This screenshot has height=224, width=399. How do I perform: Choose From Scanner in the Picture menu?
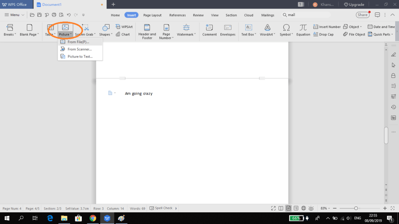point(79,49)
